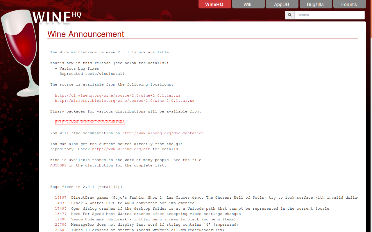The width and height of the screenshot is (372, 232).
Task: Click the winehq.org/download link
Action: (x=90, y=122)
